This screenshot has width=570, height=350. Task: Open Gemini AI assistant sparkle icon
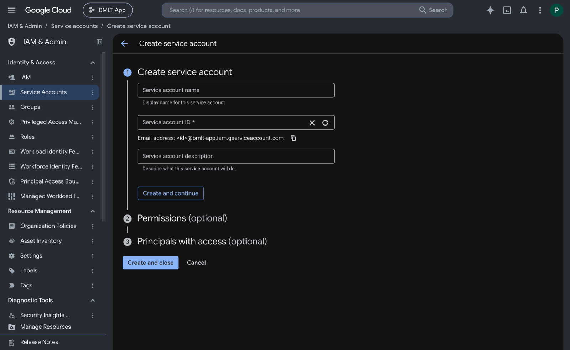pyautogui.click(x=490, y=10)
